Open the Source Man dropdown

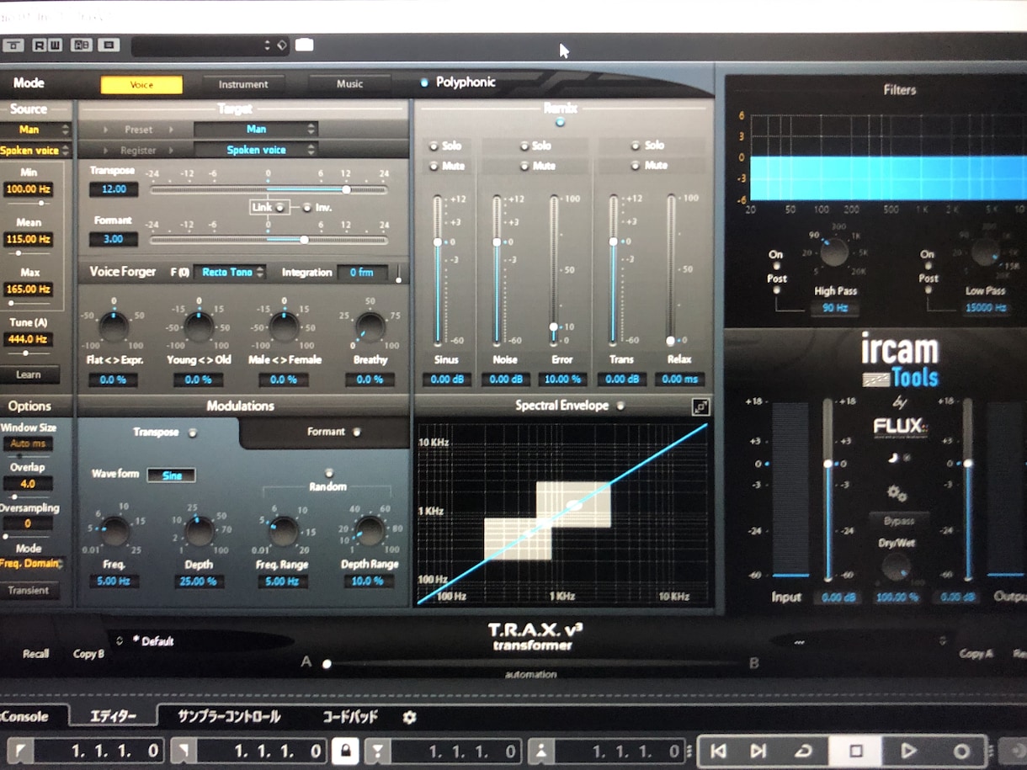coord(34,130)
